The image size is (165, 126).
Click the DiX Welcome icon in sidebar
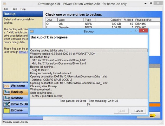pos(7,86)
